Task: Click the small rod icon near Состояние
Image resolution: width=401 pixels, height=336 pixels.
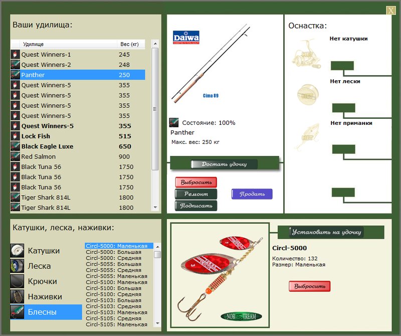Action: [174, 122]
